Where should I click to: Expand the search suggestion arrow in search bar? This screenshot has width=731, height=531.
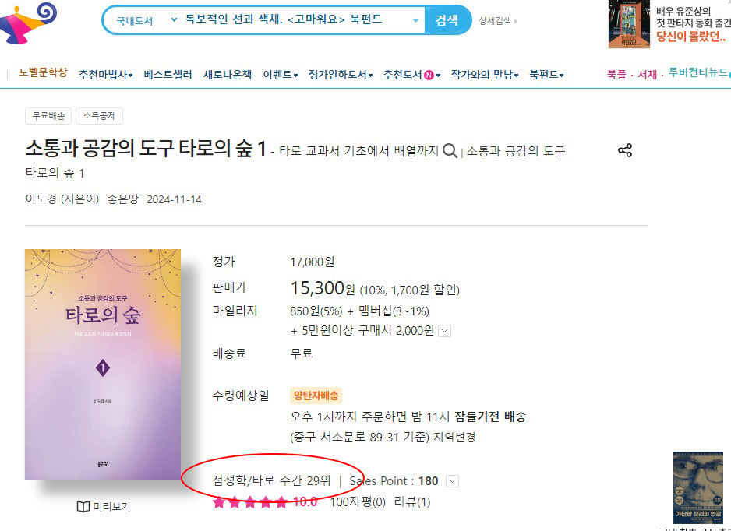click(x=416, y=20)
